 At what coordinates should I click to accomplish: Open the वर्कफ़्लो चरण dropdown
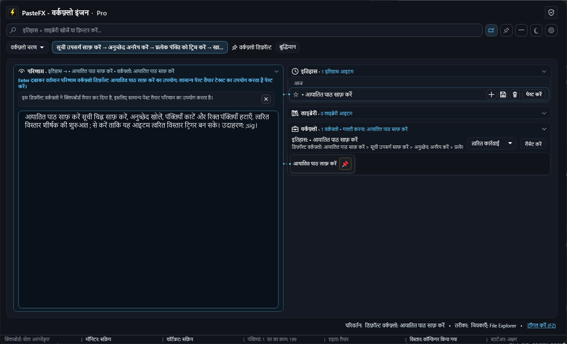coord(27,47)
